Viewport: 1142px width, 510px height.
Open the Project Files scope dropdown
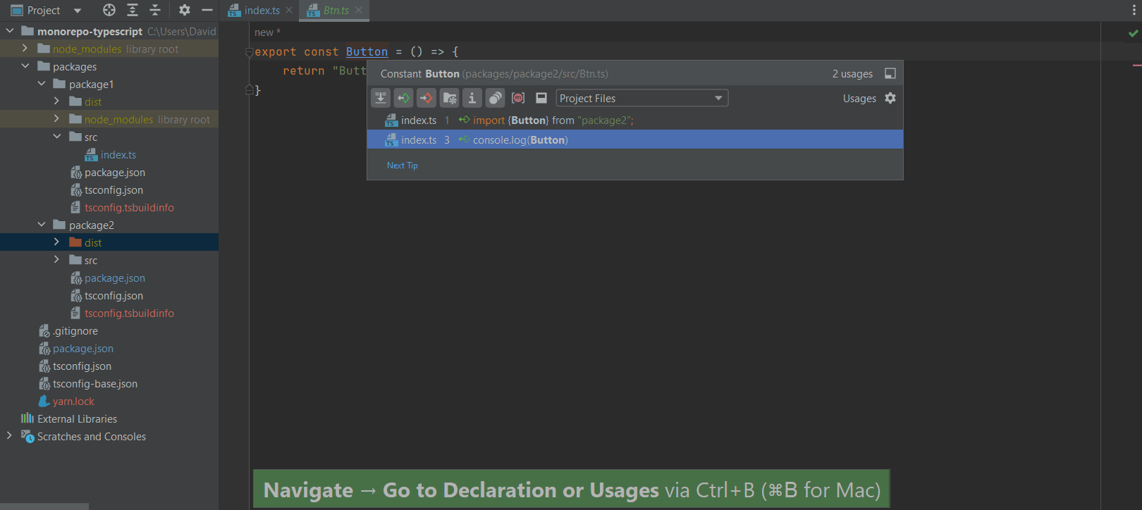[641, 99]
